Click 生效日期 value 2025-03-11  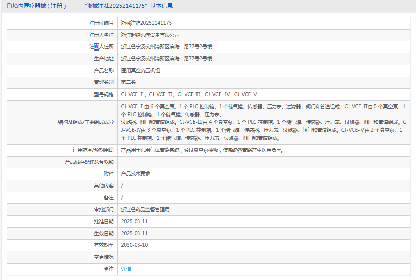135,234
